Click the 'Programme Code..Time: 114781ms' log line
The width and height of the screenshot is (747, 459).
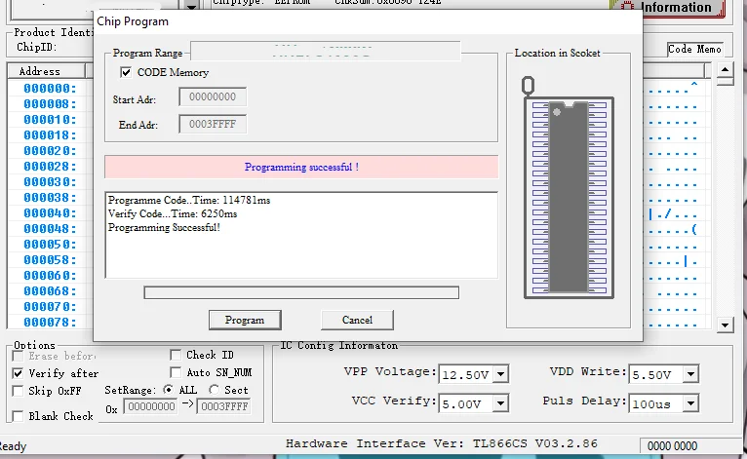189,200
